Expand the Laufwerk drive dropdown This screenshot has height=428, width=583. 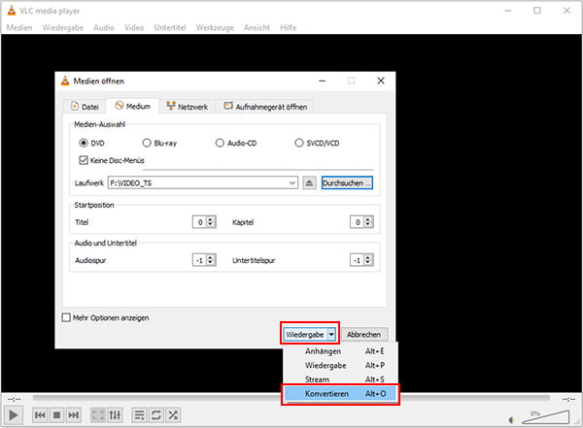[292, 182]
